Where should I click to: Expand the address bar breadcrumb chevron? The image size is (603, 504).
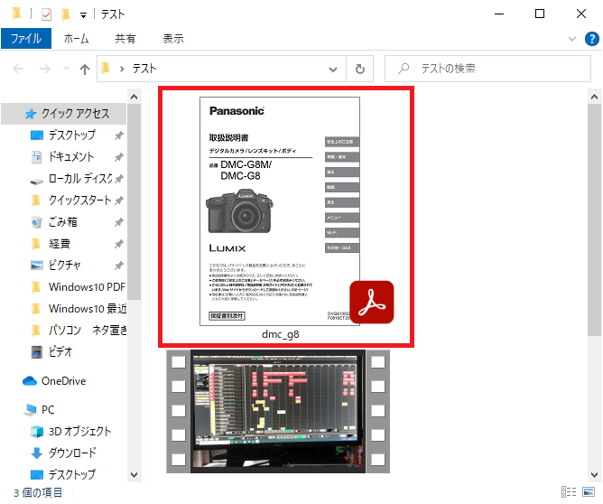(122, 70)
